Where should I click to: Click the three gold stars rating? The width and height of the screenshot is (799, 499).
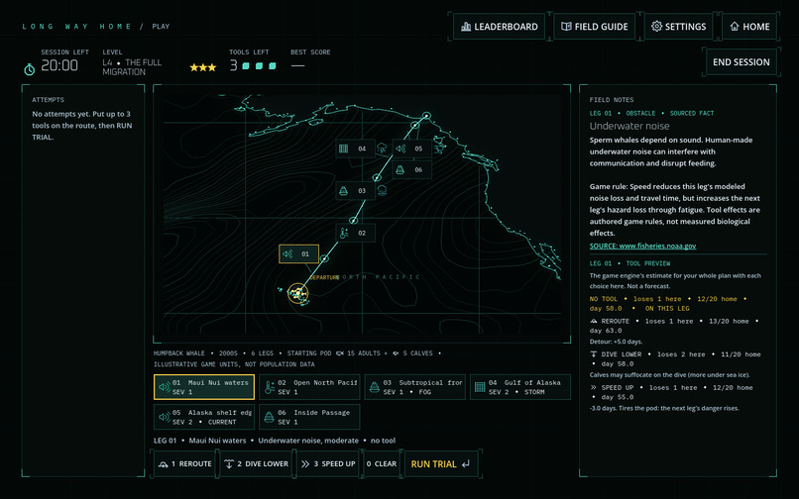[x=203, y=67]
